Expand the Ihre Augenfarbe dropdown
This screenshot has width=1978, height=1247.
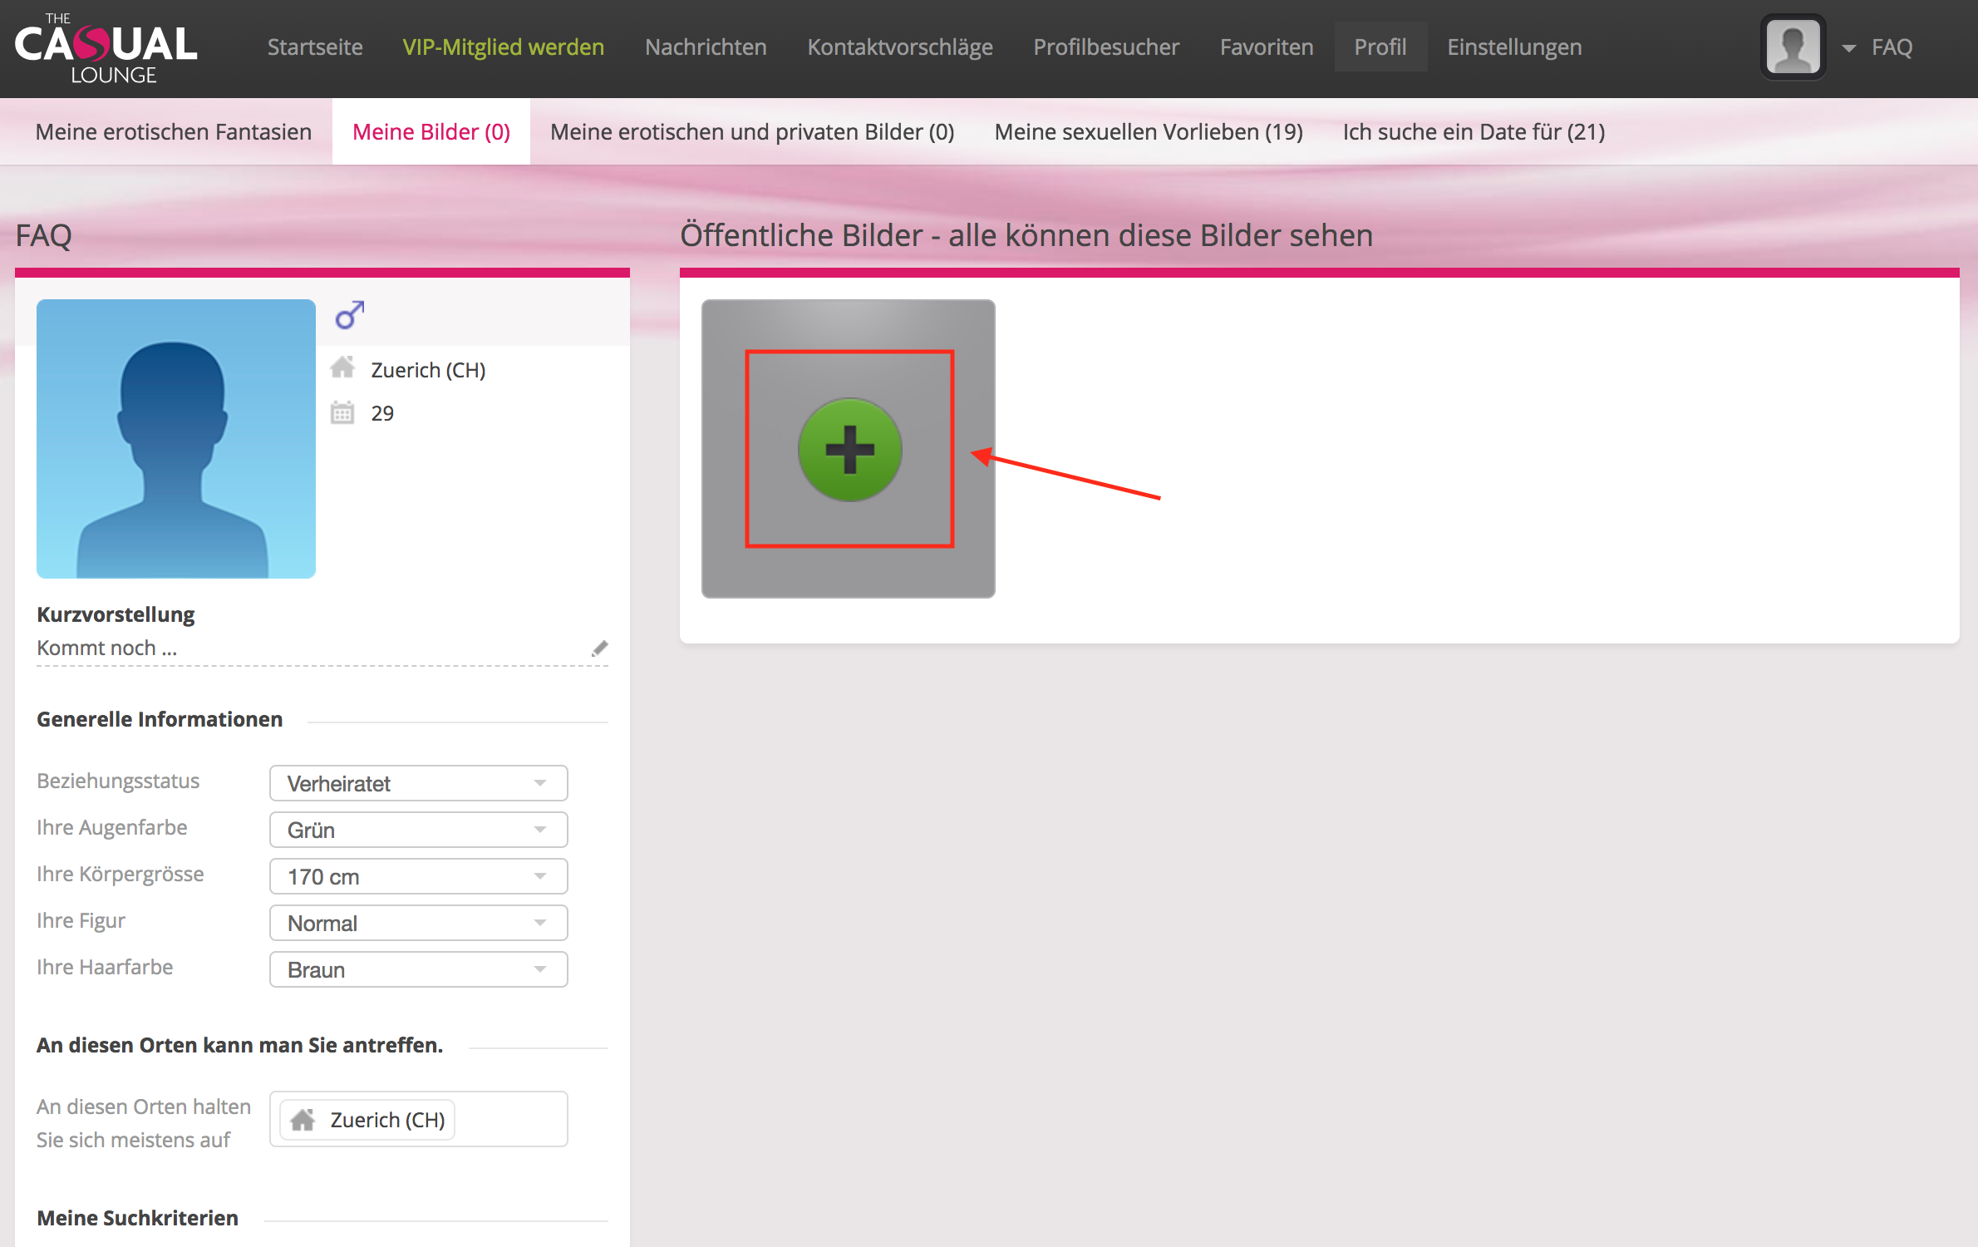[x=418, y=830]
